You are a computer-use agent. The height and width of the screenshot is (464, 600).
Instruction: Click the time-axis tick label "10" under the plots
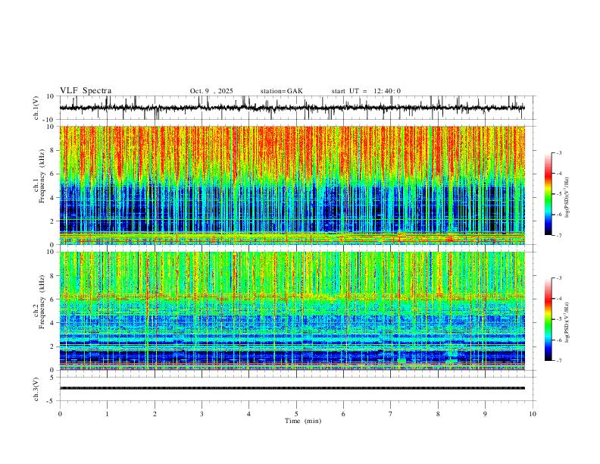533,414
